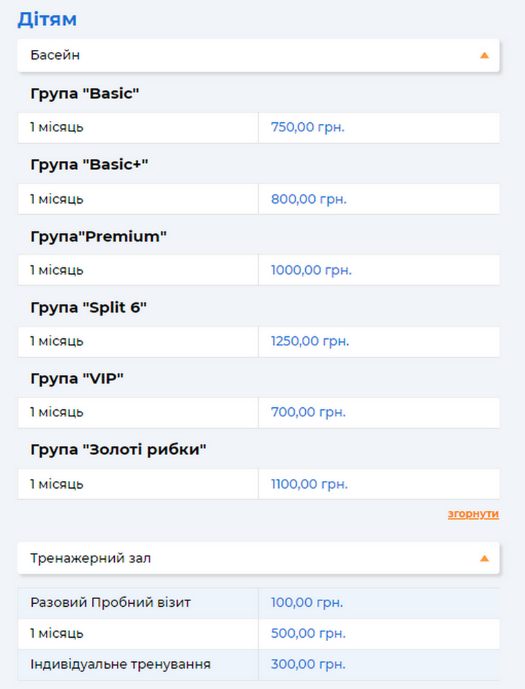This screenshot has height=689, width=525.
Task: Click the Дітям heading
Action: click(x=47, y=19)
